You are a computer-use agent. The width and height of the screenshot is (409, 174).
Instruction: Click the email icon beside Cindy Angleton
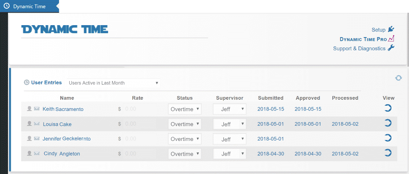(37, 153)
